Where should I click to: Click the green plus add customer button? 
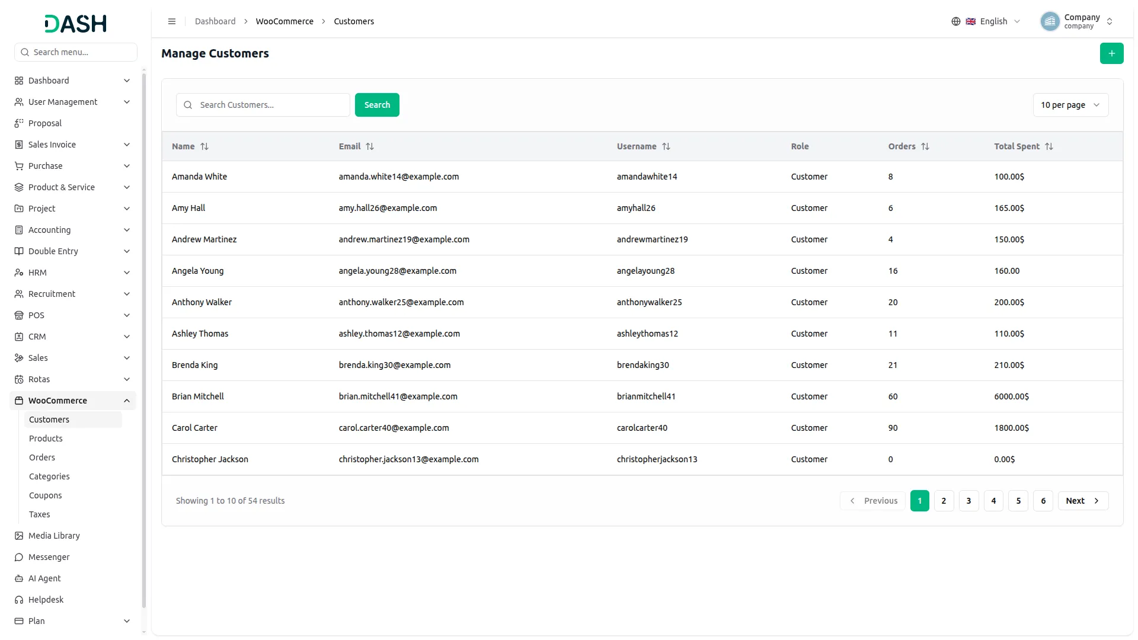pyautogui.click(x=1111, y=53)
